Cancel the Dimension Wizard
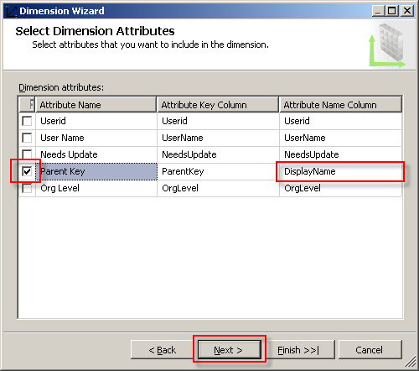Image resolution: width=419 pixels, height=371 pixels. pos(370,349)
